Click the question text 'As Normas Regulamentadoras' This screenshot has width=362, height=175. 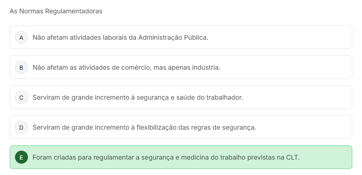[56, 11]
